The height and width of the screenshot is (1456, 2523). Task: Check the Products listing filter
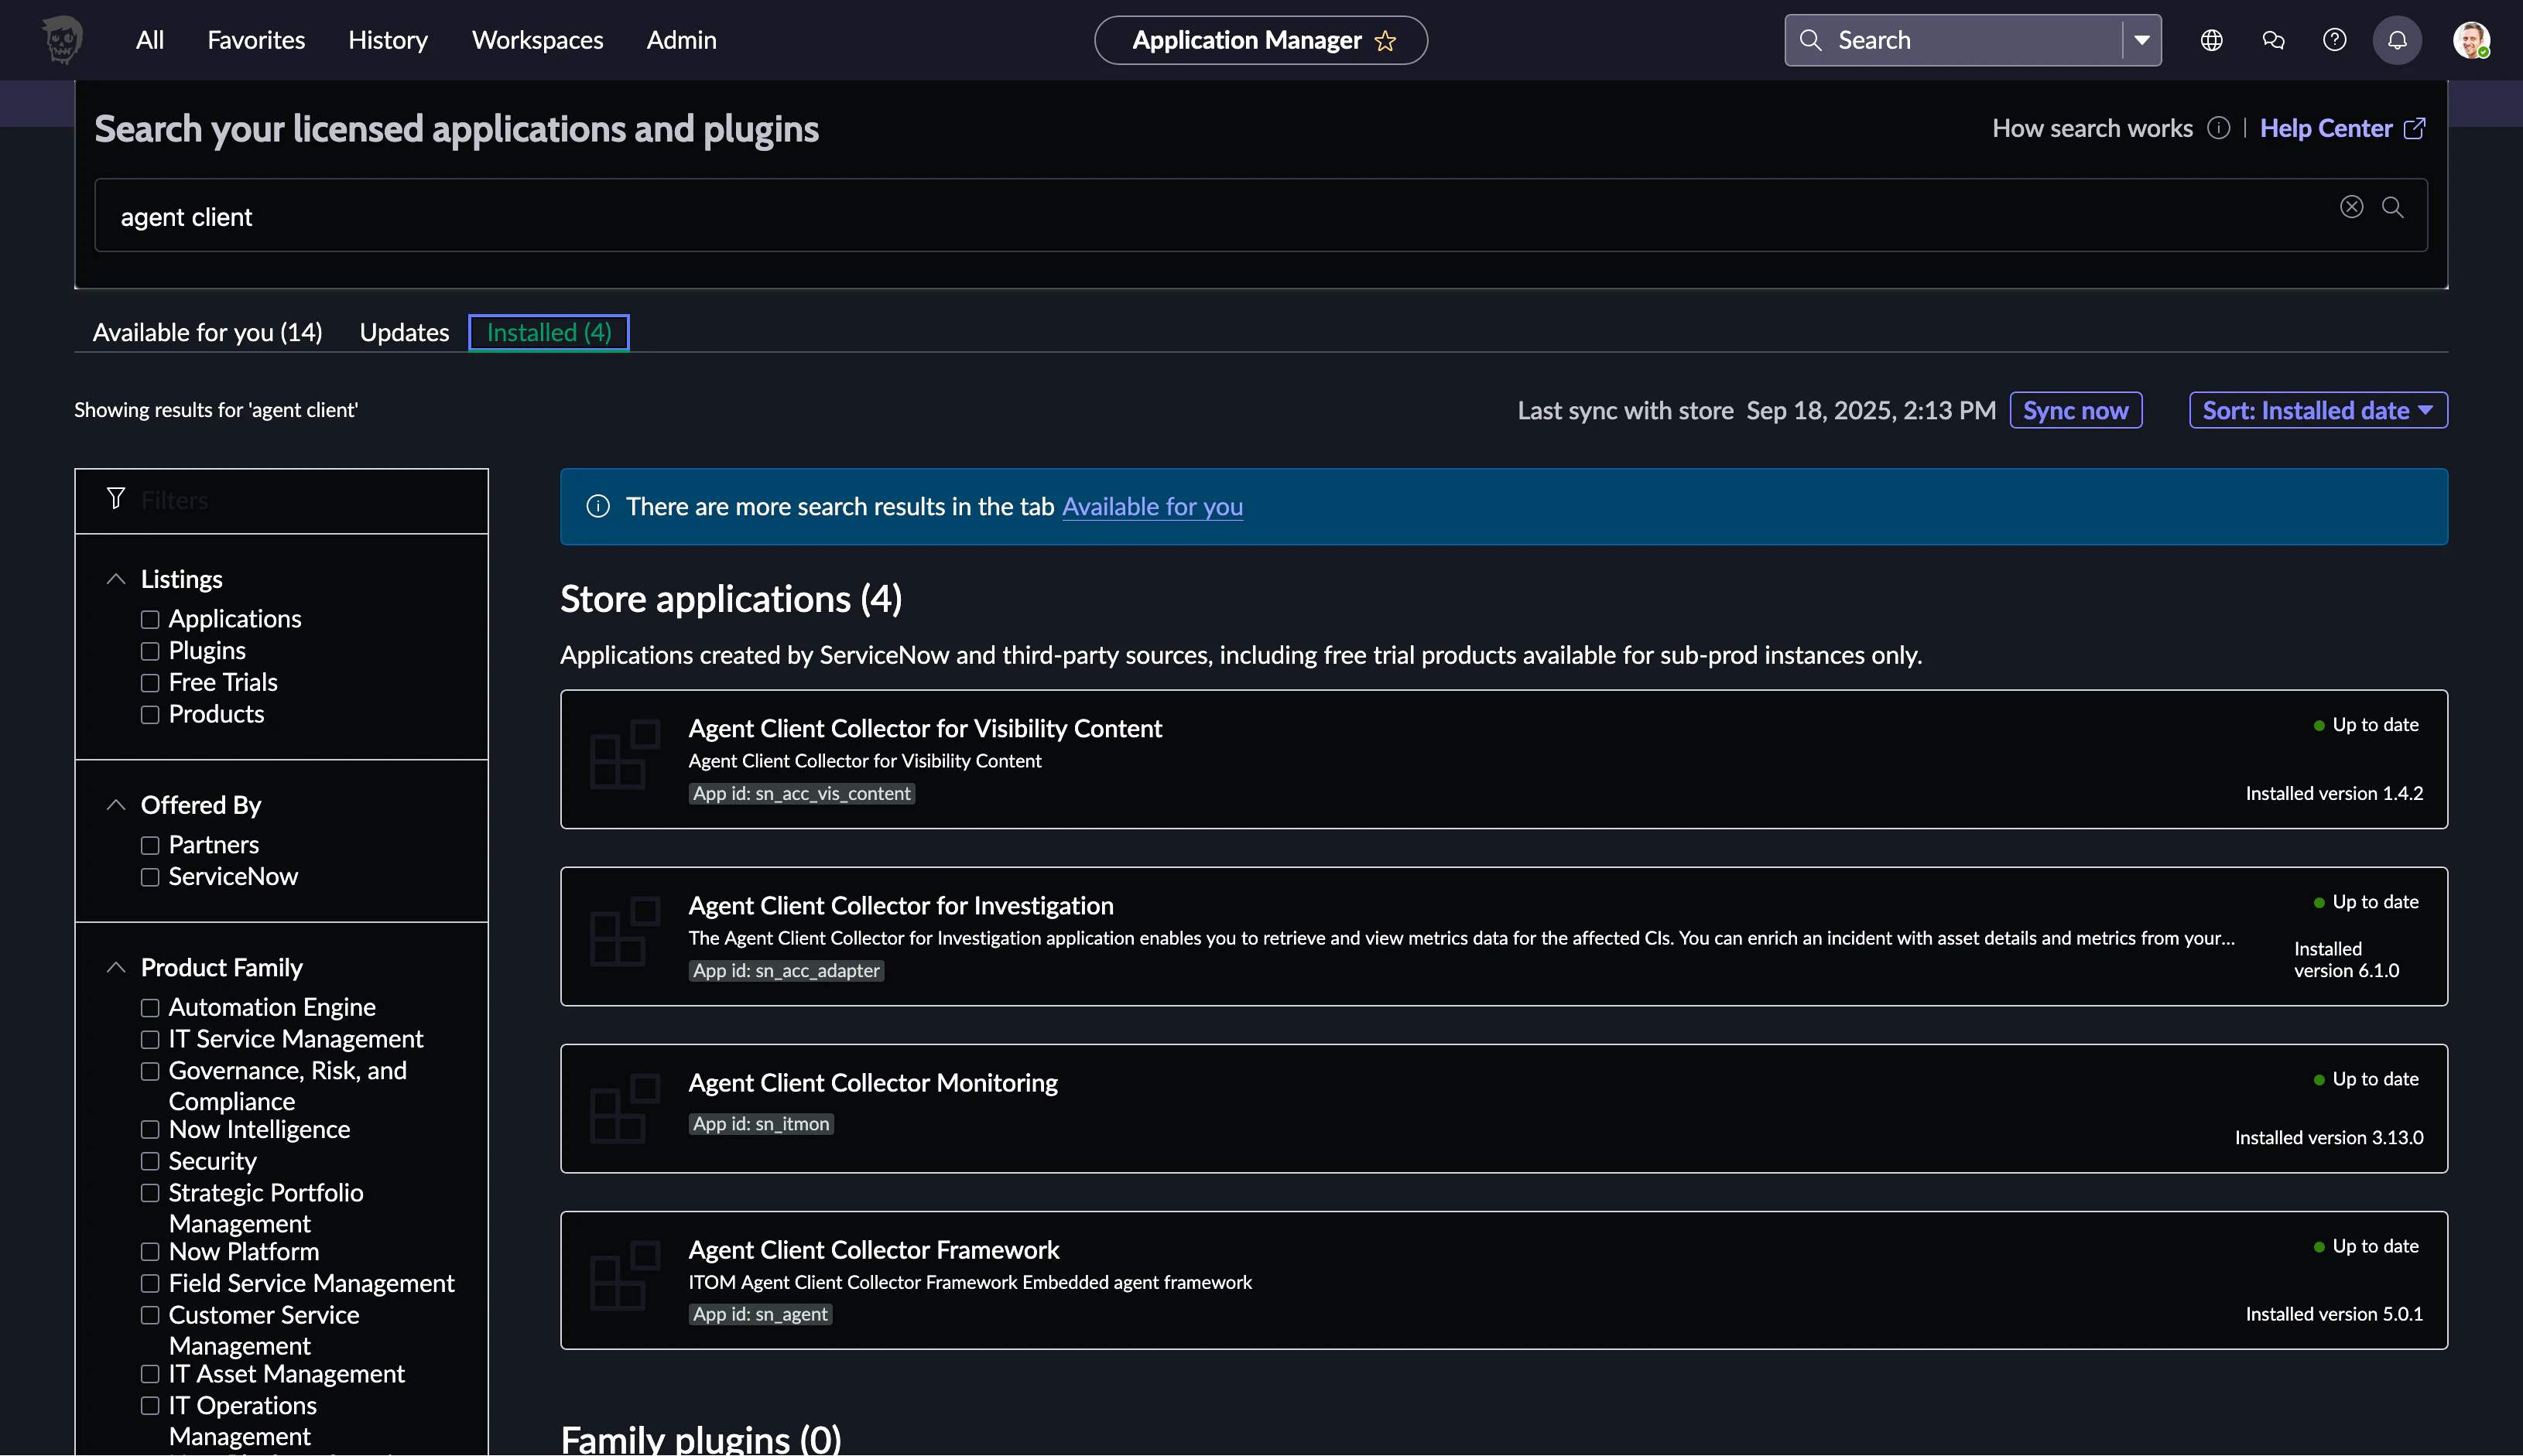point(150,714)
